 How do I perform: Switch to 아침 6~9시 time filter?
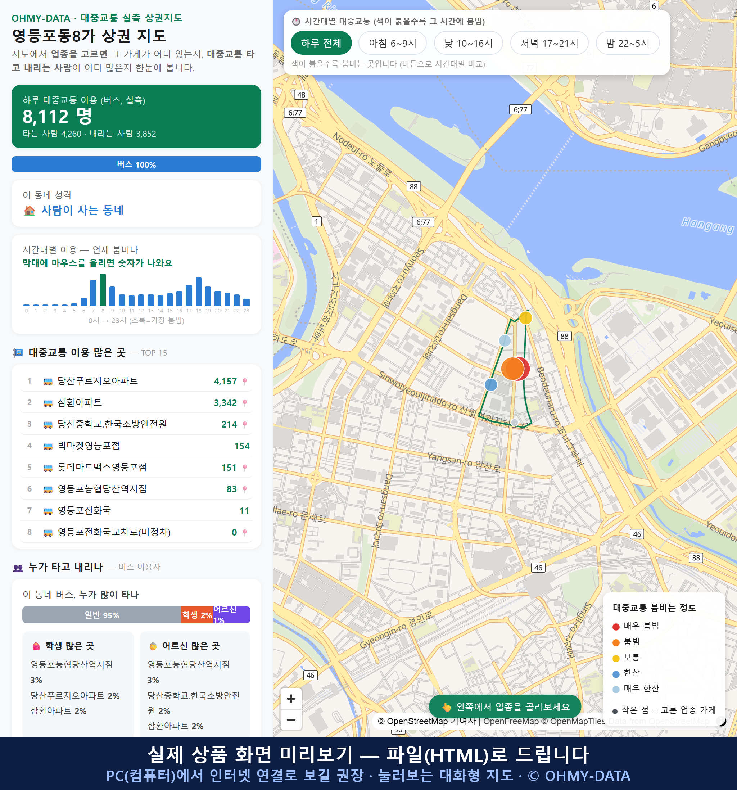[x=393, y=43]
